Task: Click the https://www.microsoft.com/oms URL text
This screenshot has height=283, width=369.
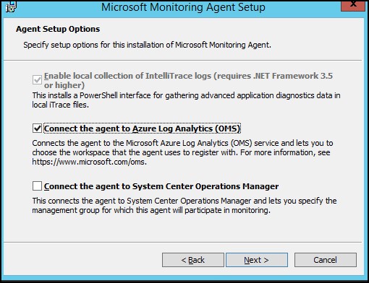Action: click(x=90, y=162)
